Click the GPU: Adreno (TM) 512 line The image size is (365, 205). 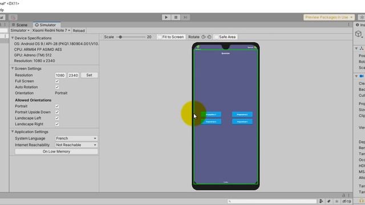pyautogui.click(x=33, y=55)
